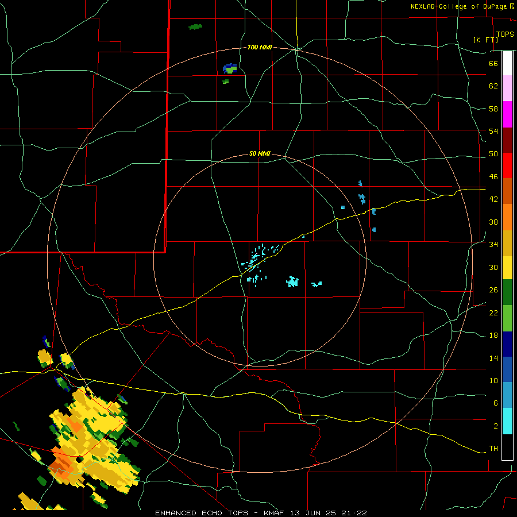The image size is (517, 517).
Task: Click the legend value '6'
Action: pyautogui.click(x=496, y=403)
